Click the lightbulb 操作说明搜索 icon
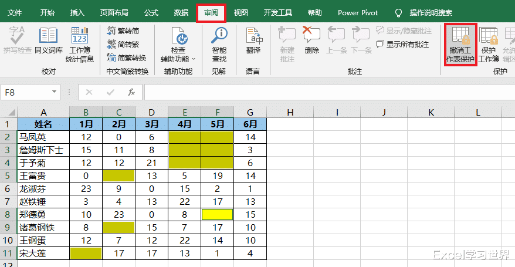This screenshot has height=267, width=515. pos(398,13)
